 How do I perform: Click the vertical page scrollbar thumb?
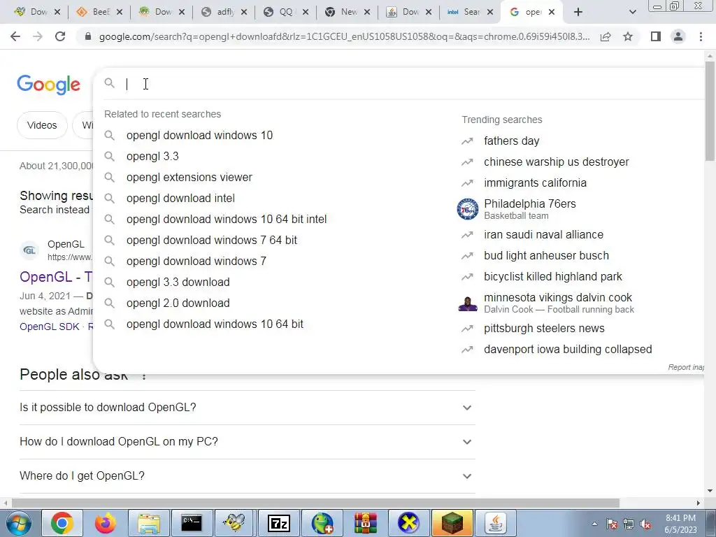710,110
